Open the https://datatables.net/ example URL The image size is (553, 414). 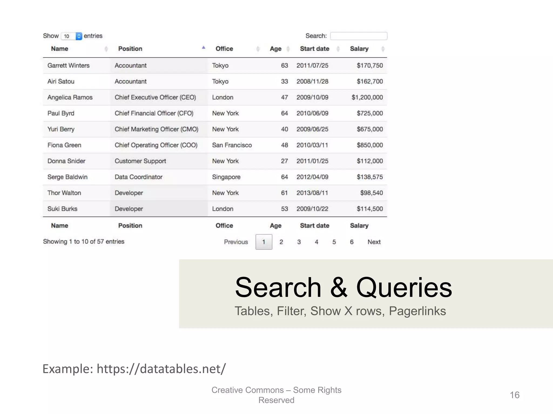tap(161, 369)
